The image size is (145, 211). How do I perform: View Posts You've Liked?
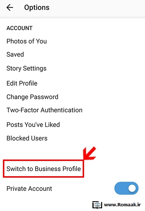pos(33,125)
